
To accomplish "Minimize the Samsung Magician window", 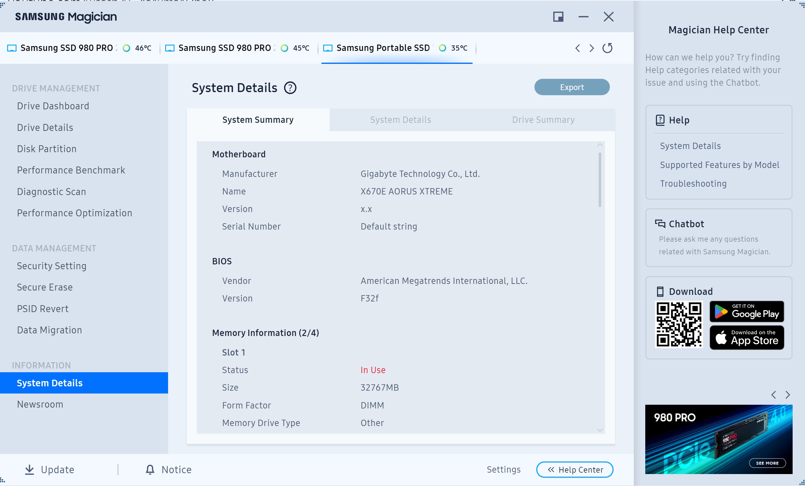I will pos(583,17).
